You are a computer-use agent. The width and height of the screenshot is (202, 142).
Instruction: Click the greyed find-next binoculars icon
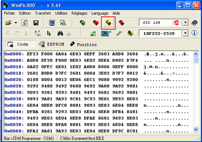point(69,34)
